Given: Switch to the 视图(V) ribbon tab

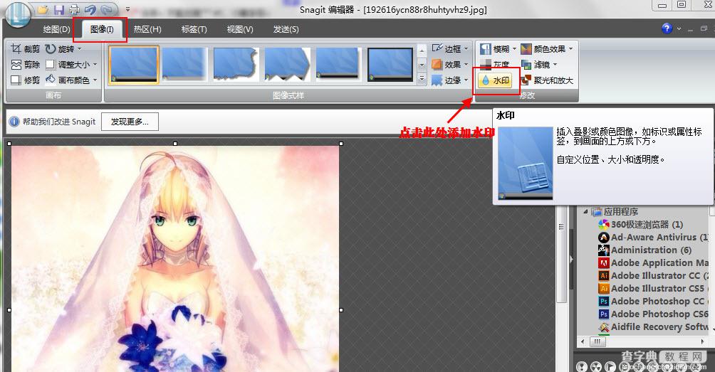Looking at the screenshot, I should [240, 29].
